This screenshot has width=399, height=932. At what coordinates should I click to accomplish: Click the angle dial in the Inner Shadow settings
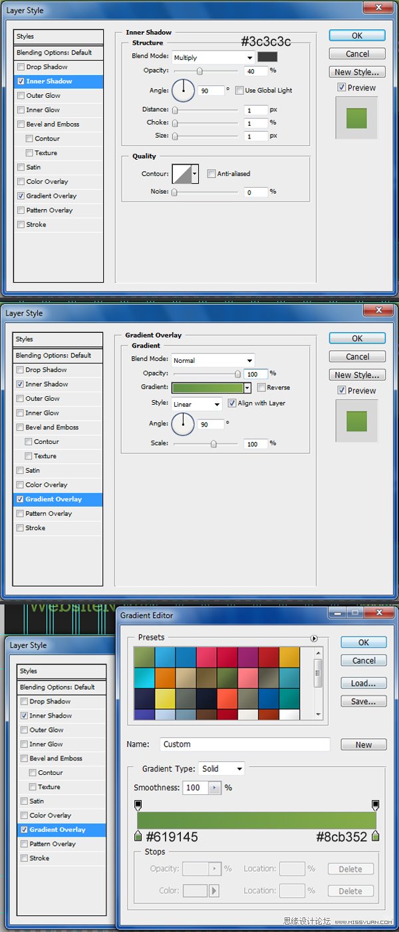[x=184, y=90]
